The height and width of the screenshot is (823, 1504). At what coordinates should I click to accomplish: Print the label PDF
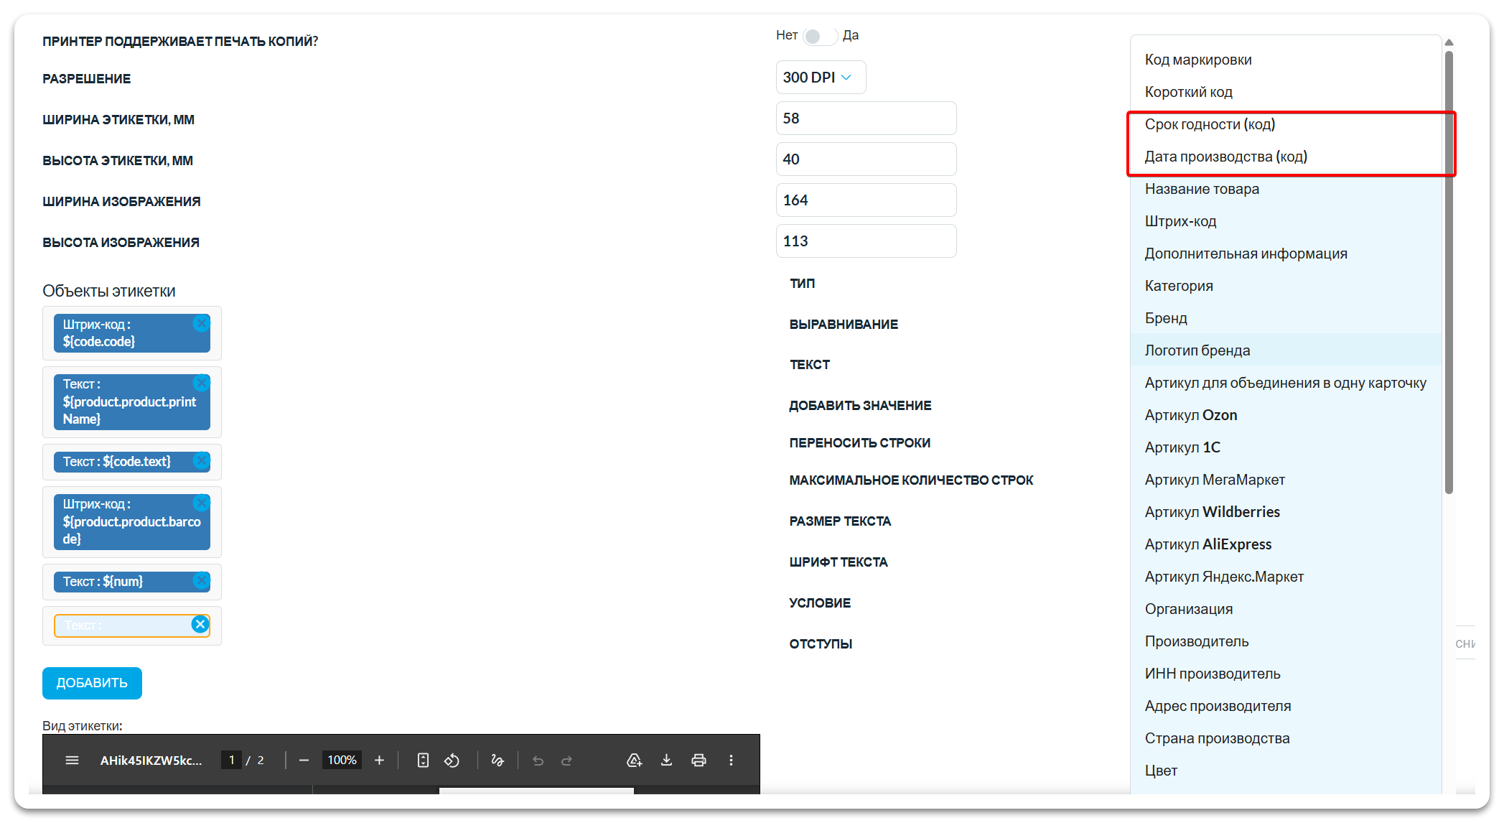(699, 760)
